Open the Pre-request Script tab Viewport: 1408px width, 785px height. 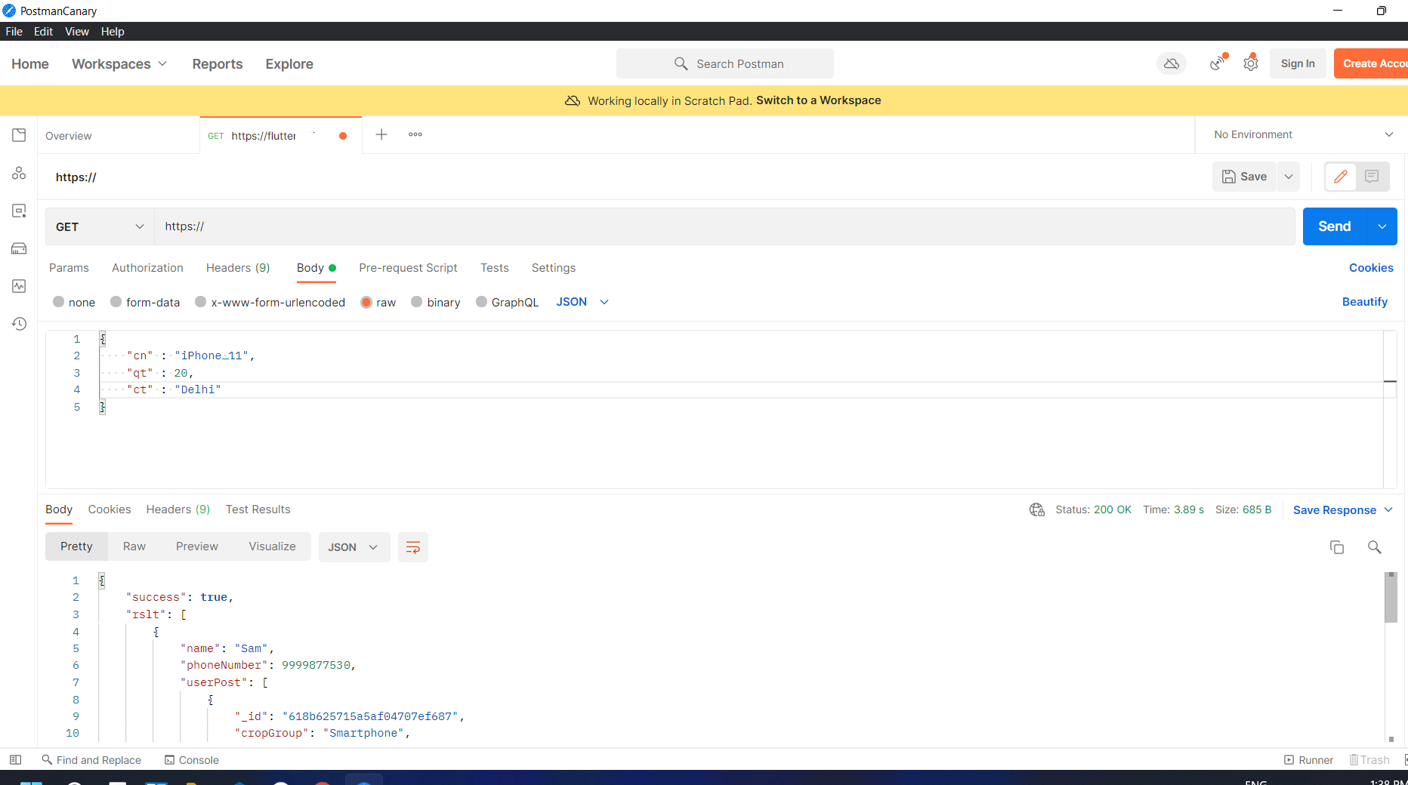408,268
